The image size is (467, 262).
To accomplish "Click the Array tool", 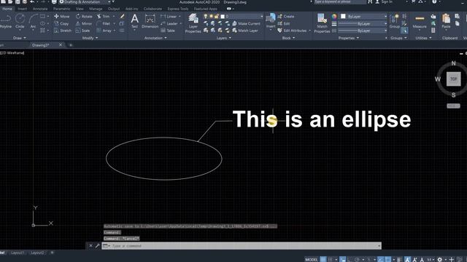I will (104, 31).
